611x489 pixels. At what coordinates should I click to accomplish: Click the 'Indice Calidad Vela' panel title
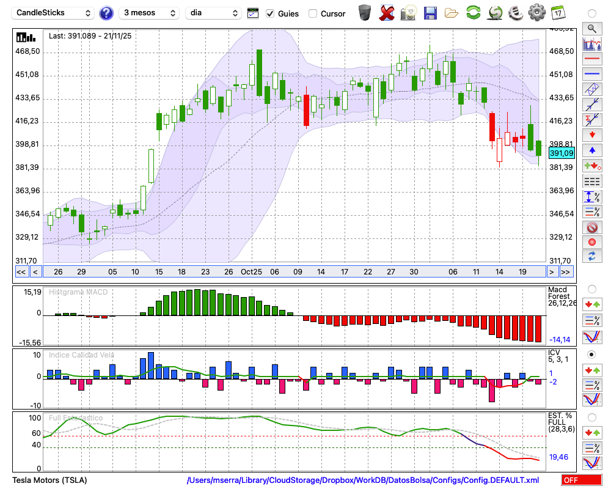(81, 355)
